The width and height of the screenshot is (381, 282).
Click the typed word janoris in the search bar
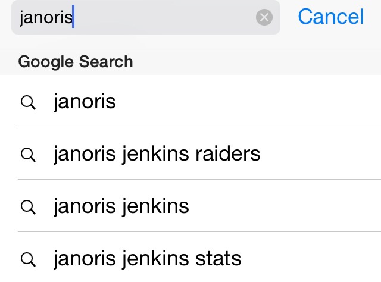[x=46, y=18]
